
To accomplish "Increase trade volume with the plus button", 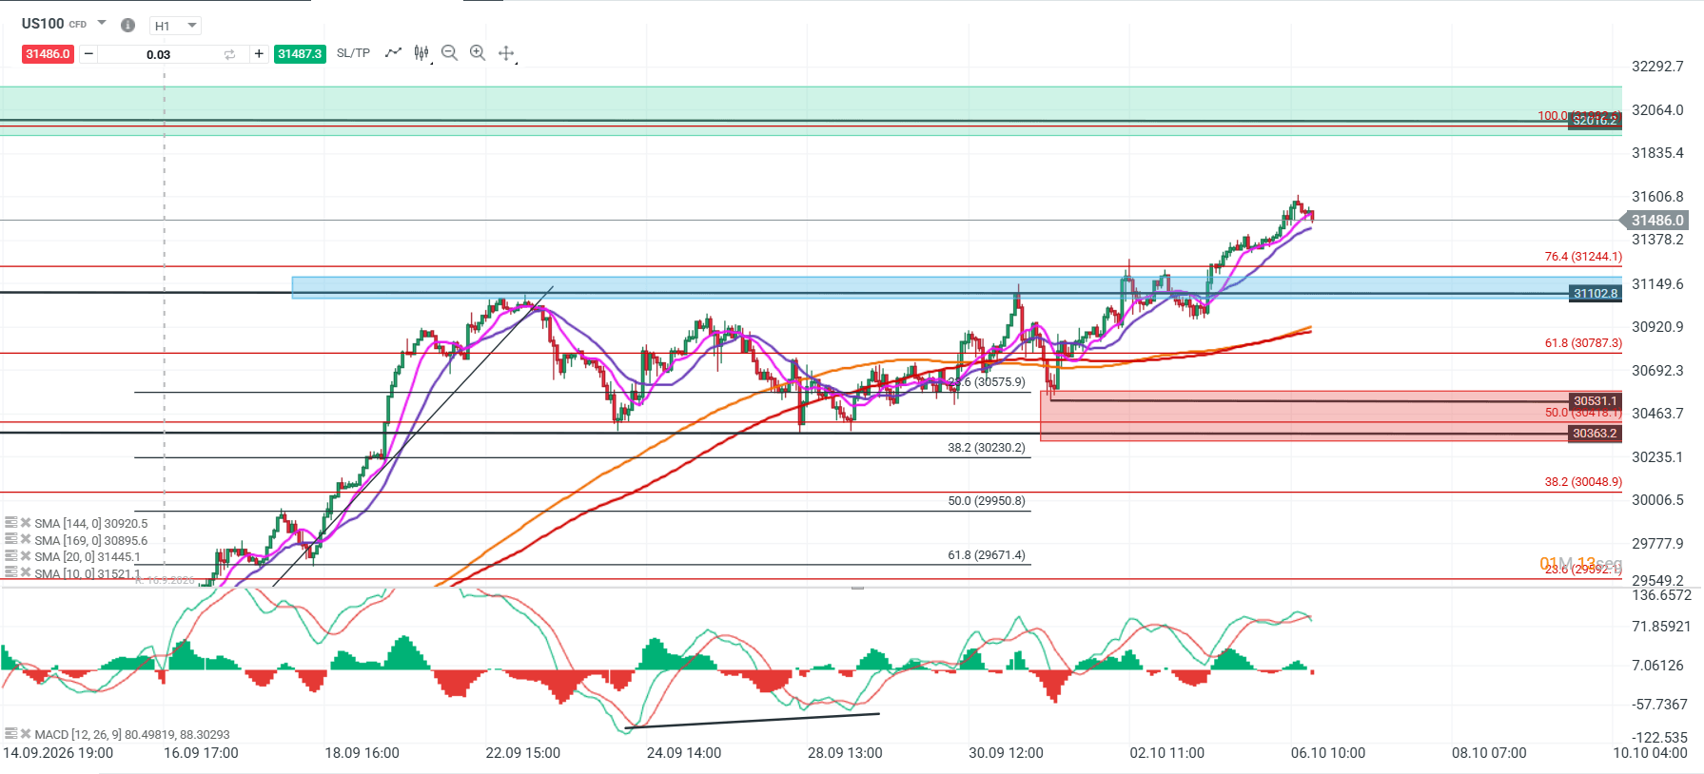I will pos(259,54).
